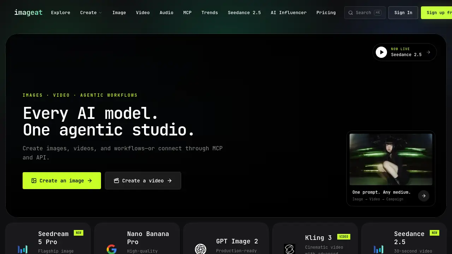This screenshot has width=452, height=254.
Task: Click the Sign In button
Action: click(x=403, y=13)
